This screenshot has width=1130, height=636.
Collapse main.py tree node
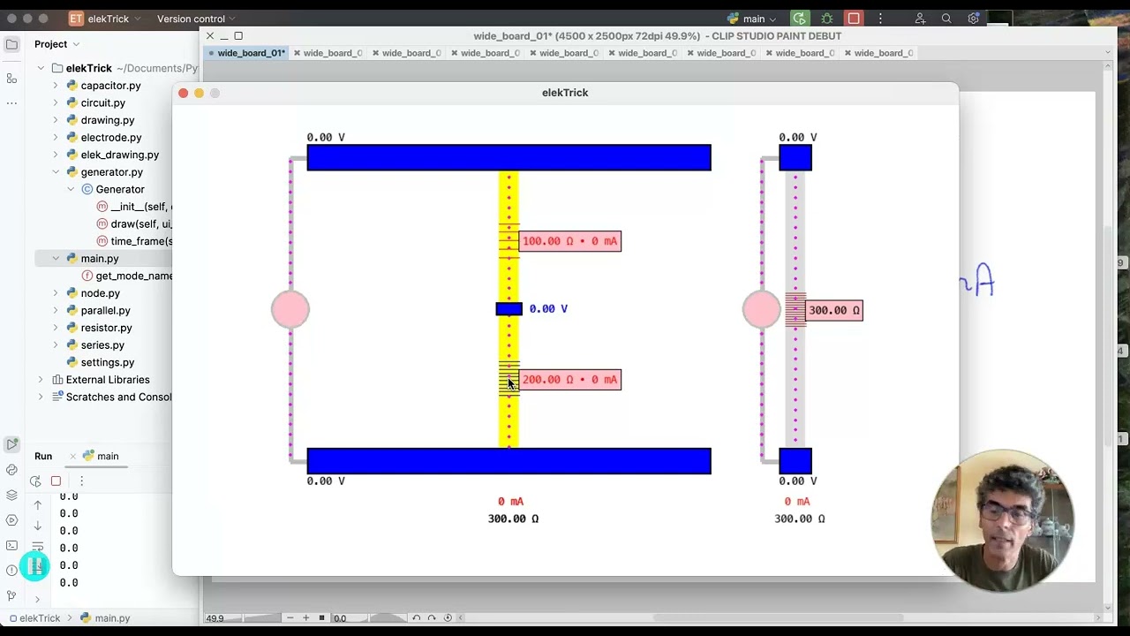click(x=56, y=259)
